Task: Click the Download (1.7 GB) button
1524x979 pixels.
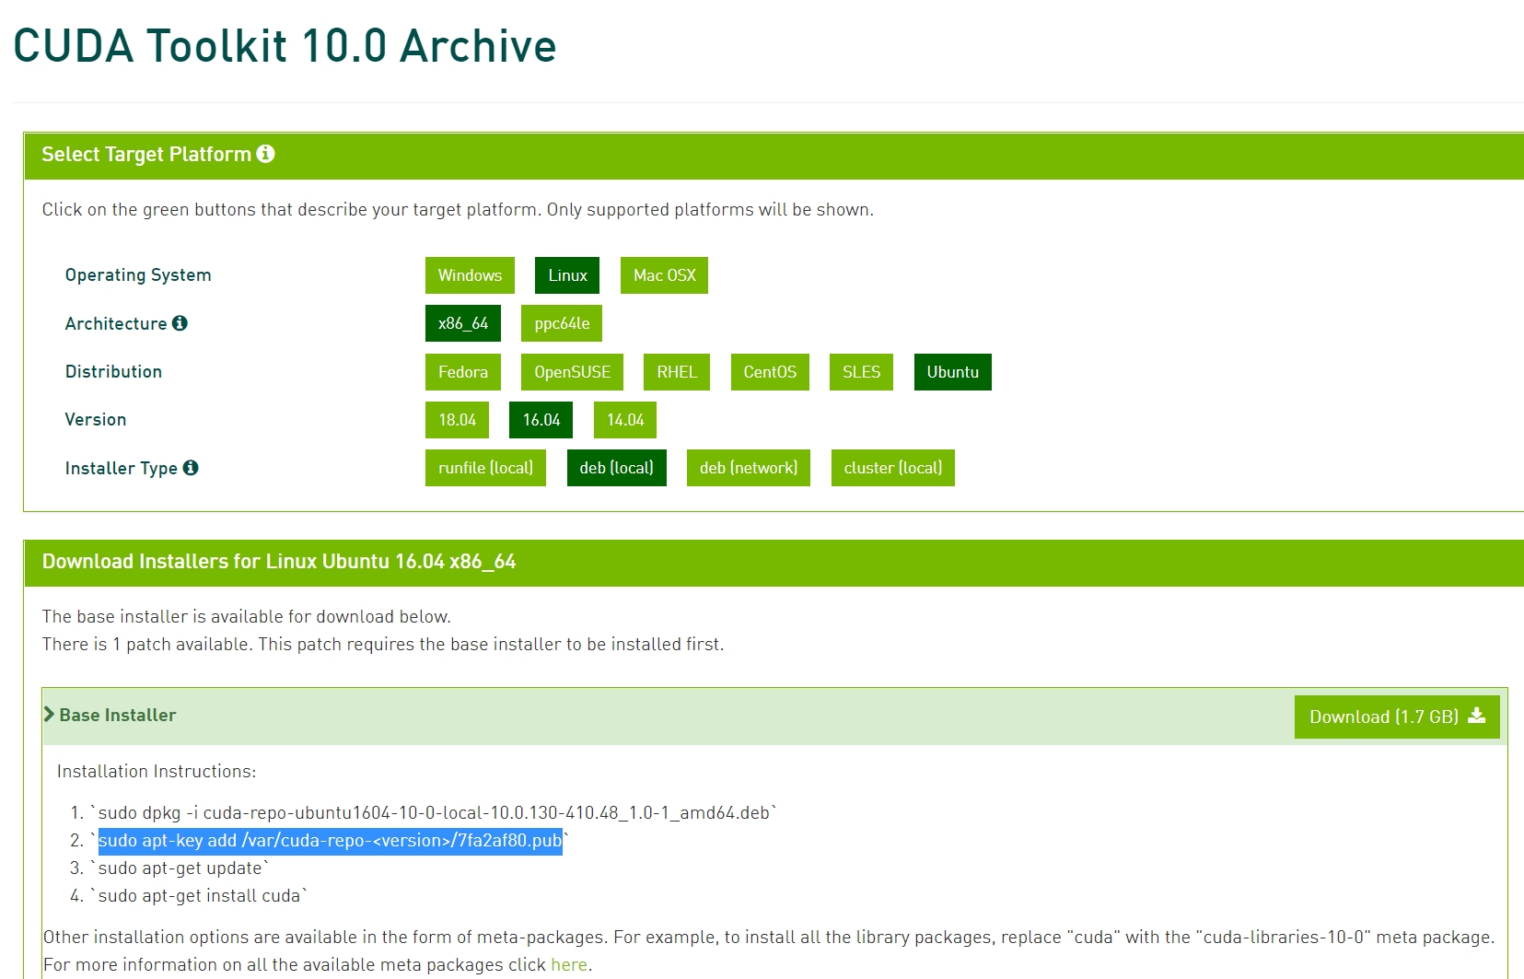Action: point(1397,717)
